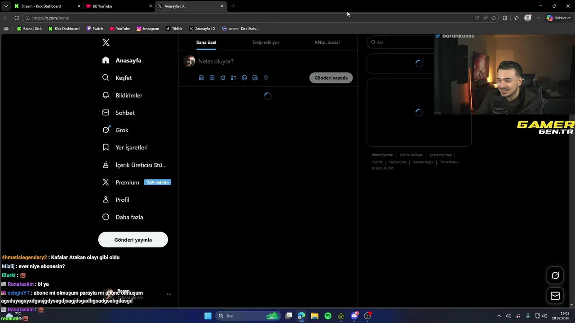Schedule the post with calendar icon
575x323 pixels.
point(255,78)
